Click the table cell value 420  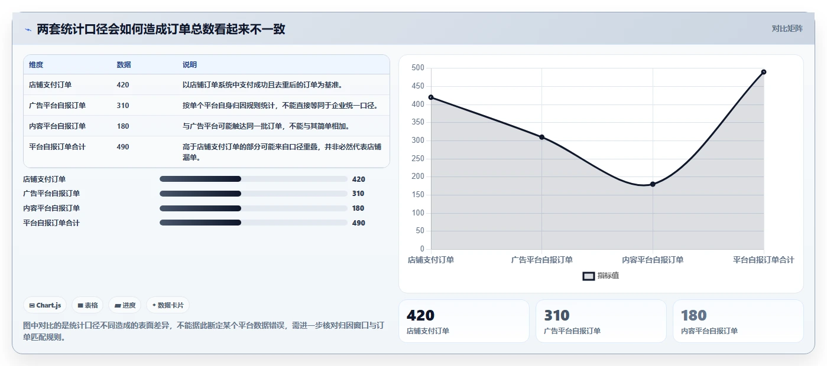(x=123, y=85)
